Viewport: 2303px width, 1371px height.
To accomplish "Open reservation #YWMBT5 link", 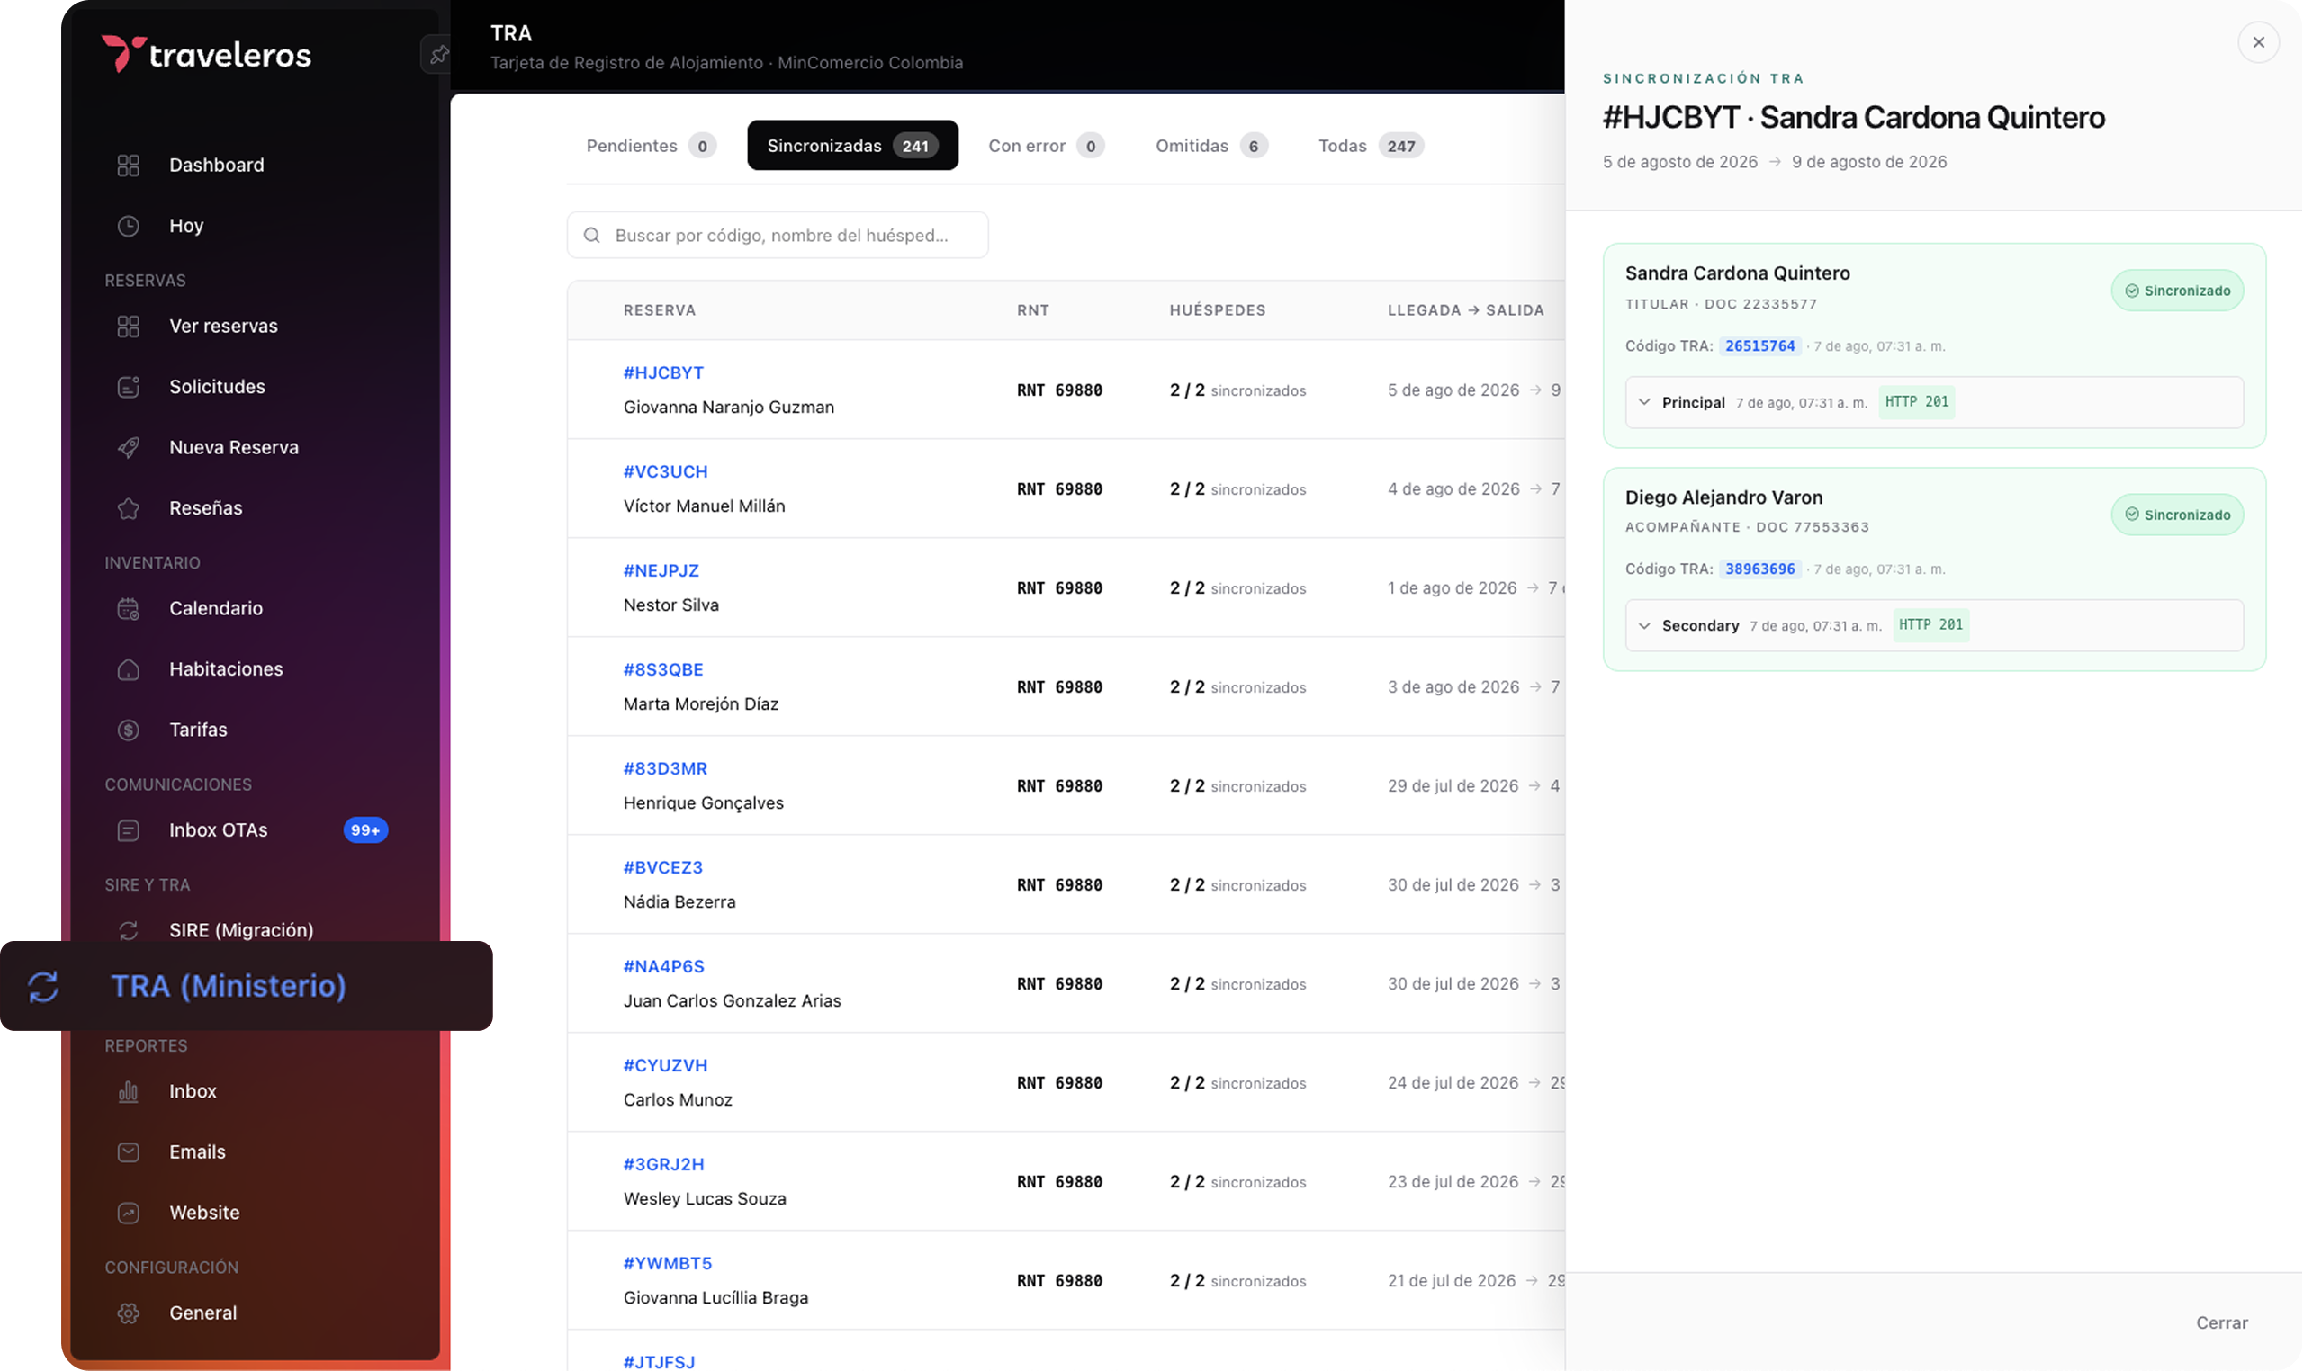I will point(667,1263).
